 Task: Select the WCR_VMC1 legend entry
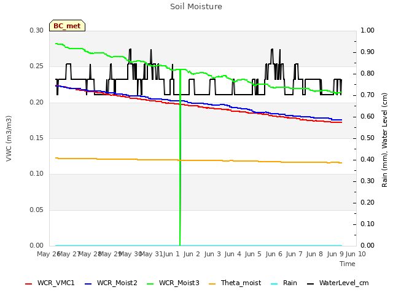pos(50,283)
